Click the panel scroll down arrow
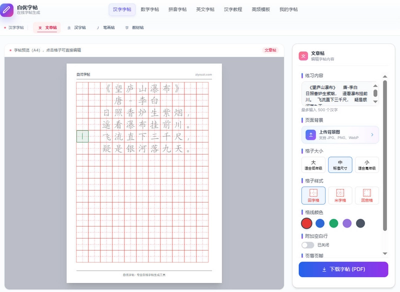Image resolution: width=400 pixels, height=292 pixels. [x=385, y=253]
